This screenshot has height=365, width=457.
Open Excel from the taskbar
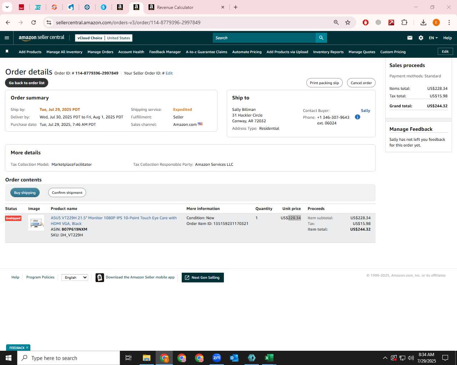269,358
